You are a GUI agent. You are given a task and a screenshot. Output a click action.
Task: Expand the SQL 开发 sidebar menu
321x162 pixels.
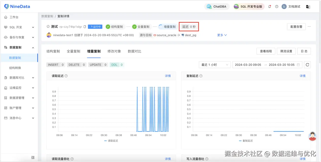coord(19,27)
